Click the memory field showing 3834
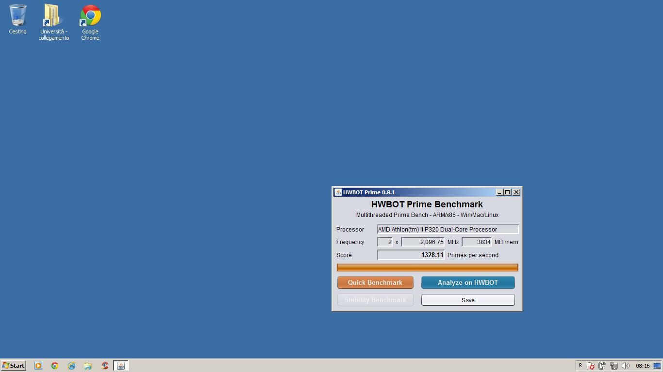Screen dimensions: 663x372 (x=477, y=242)
